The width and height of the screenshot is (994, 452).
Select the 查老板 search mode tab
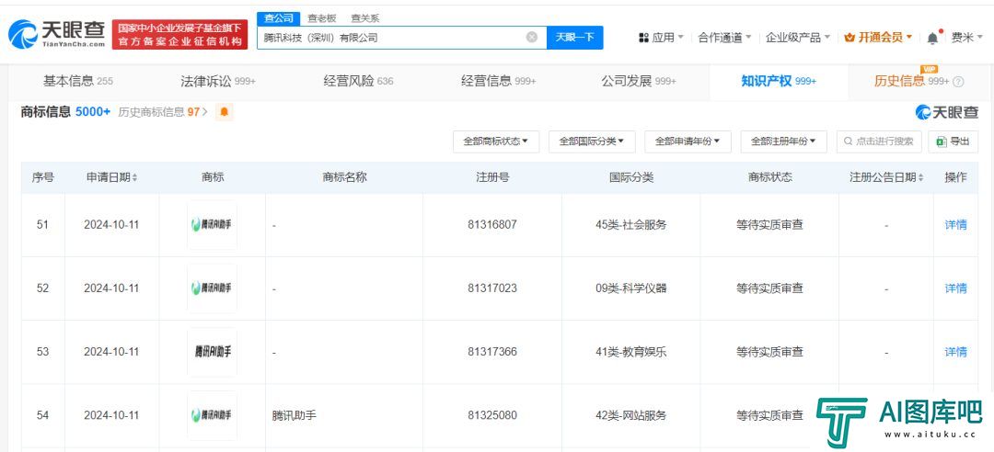[322, 18]
